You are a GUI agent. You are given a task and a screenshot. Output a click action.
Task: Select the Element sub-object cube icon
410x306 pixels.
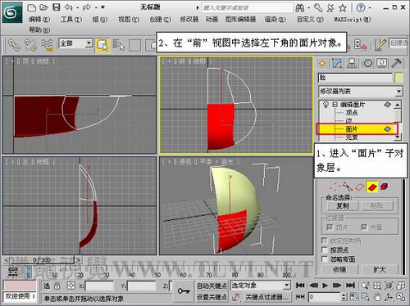pyautogui.click(x=385, y=187)
